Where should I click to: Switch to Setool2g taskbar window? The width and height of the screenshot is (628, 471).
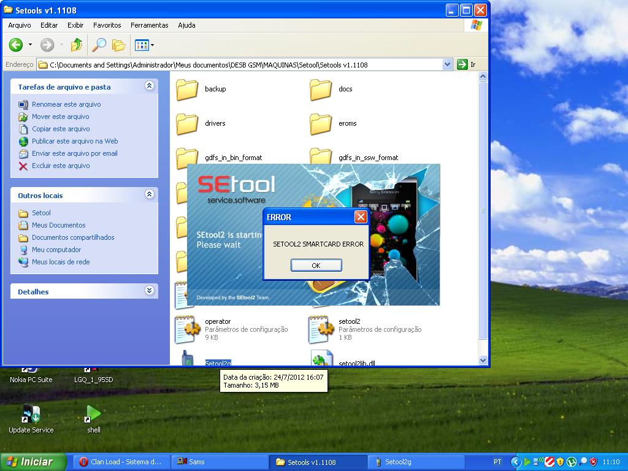click(416, 462)
